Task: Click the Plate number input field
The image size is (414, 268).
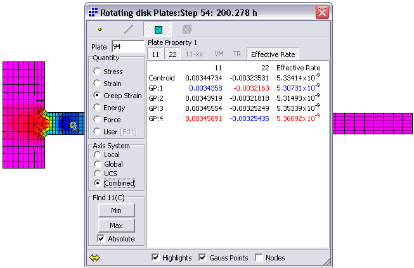Action: (x=127, y=47)
